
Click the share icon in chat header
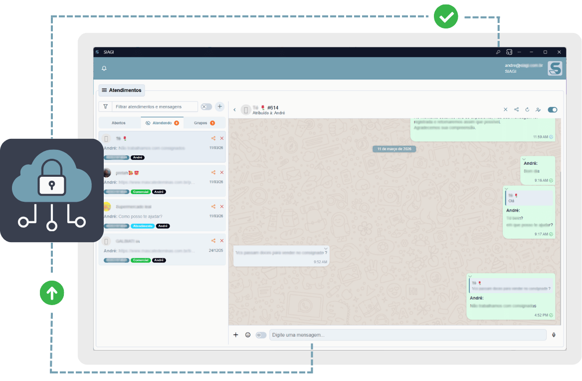pos(516,110)
